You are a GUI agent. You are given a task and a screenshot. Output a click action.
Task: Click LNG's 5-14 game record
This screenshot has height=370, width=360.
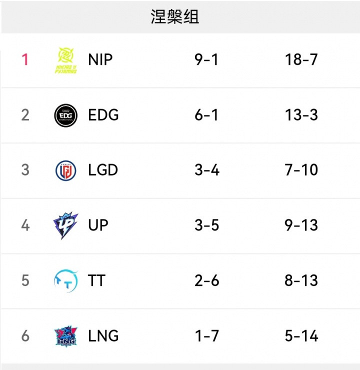point(301,336)
